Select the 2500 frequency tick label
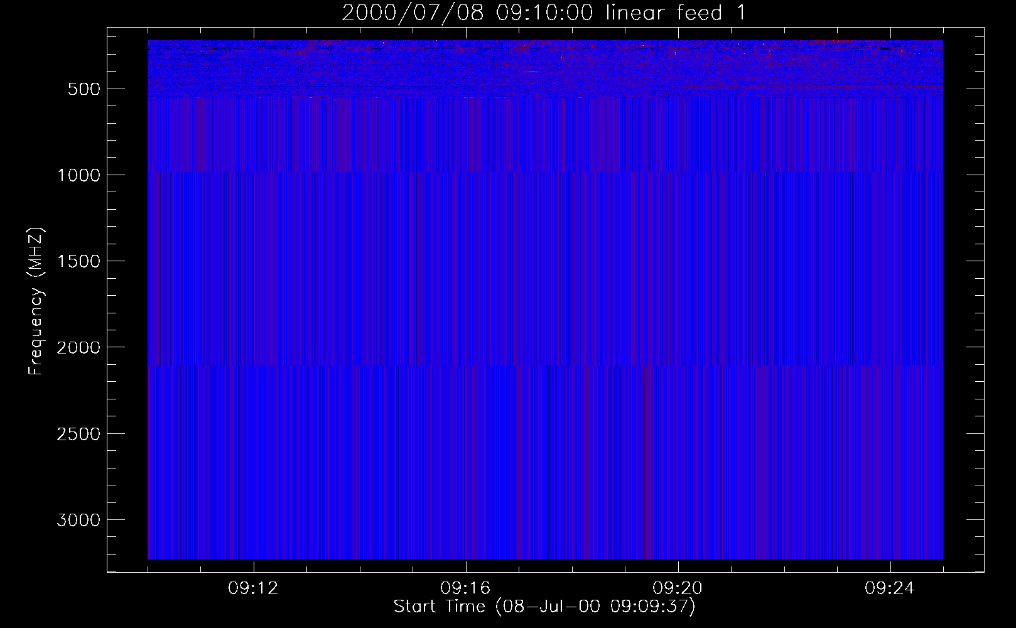The height and width of the screenshot is (628, 1016). (x=78, y=434)
